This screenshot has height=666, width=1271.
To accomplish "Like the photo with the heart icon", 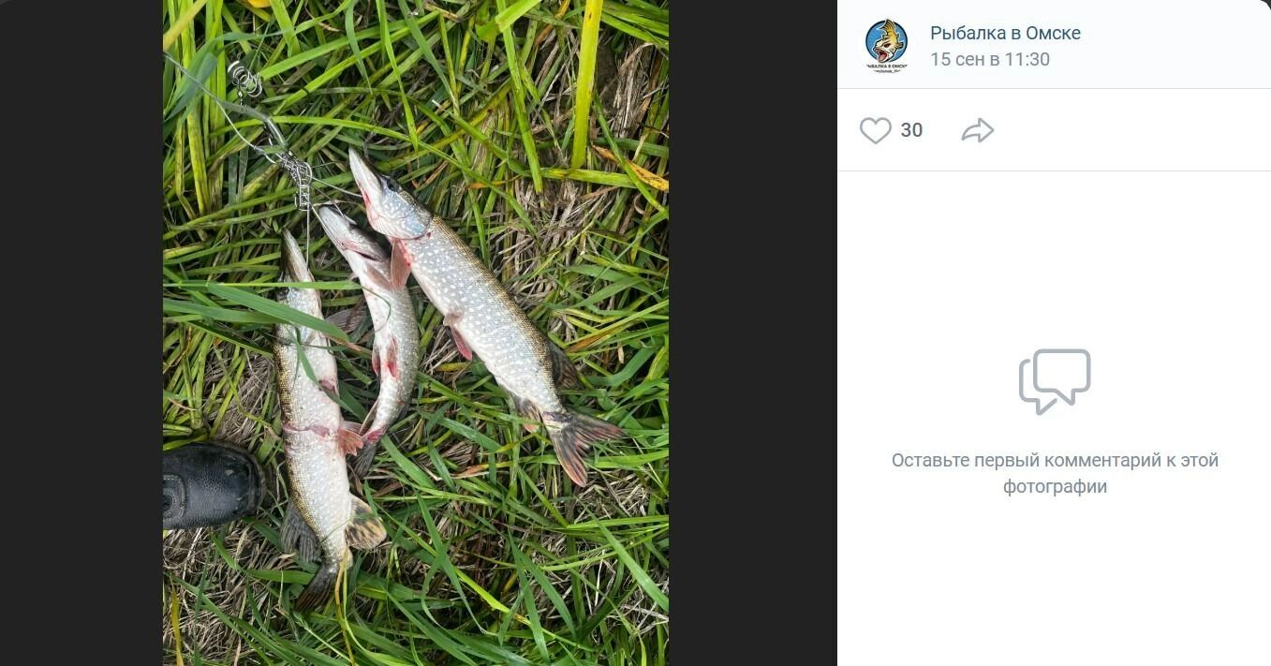I will click(876, 130).
